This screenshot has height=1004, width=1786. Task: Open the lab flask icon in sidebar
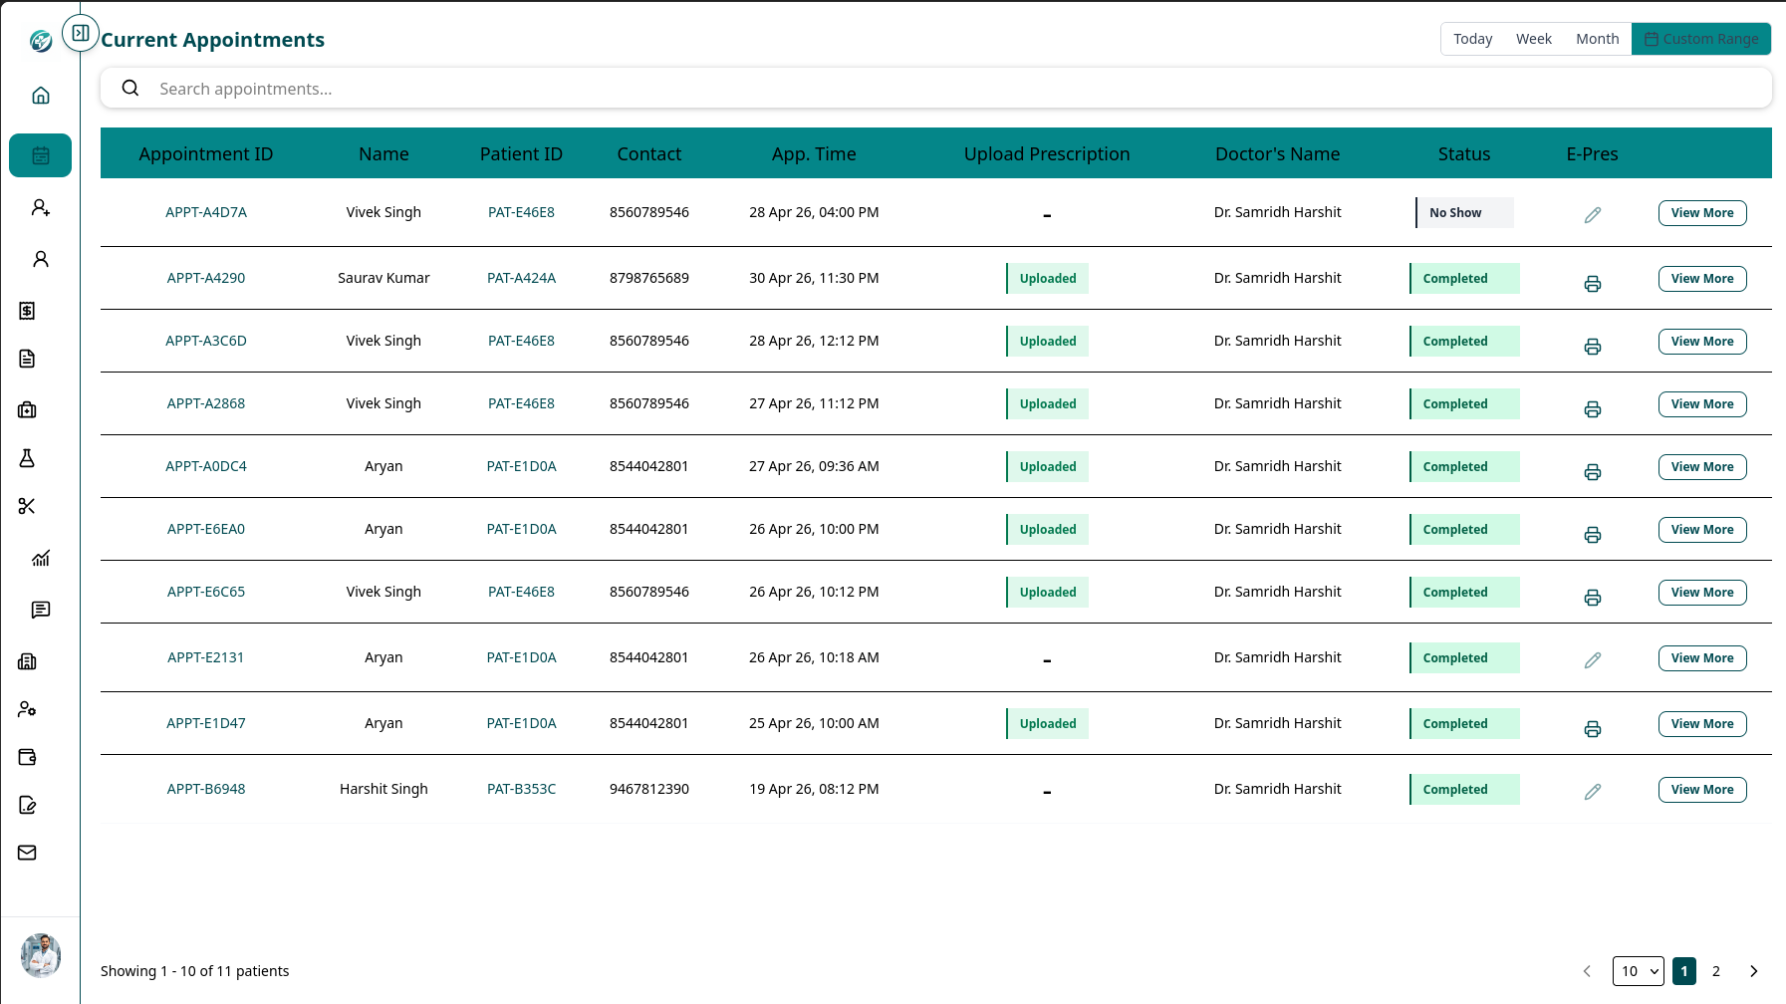tap(27, 458)
